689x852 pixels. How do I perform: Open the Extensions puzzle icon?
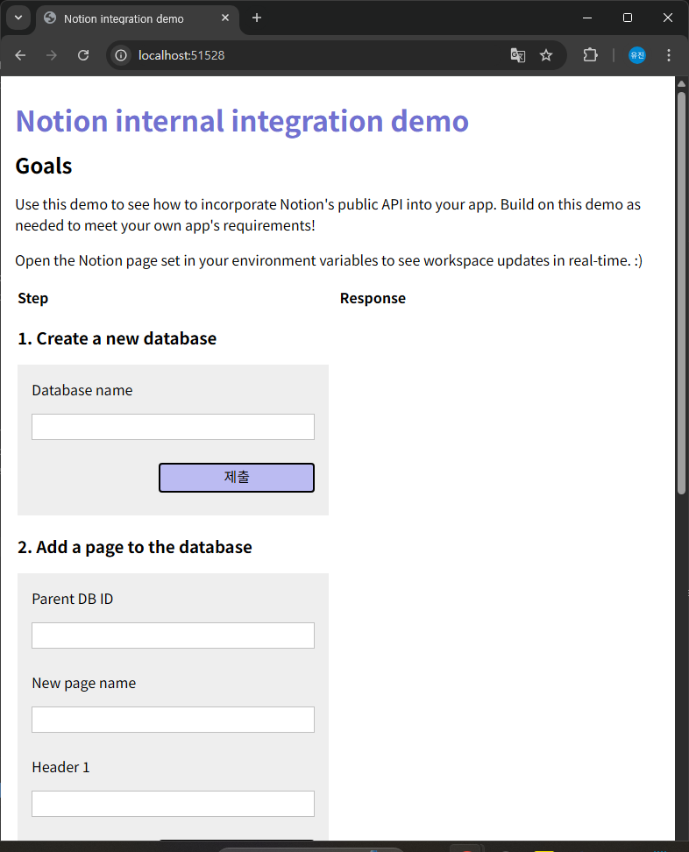pos(590,55)
